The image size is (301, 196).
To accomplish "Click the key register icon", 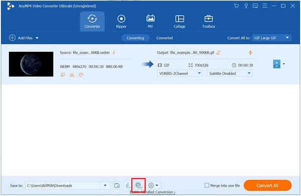I will point(246,6).
